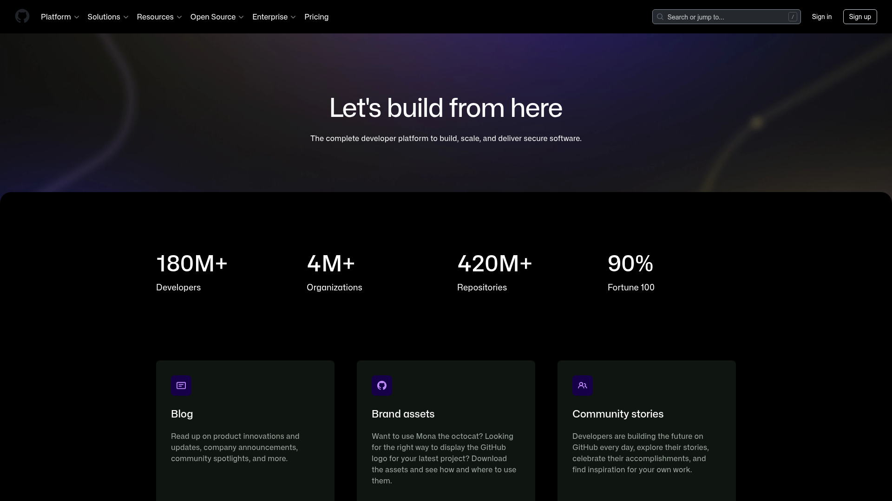Open the Solutions menu label
Viewport: 892px width, 501px height.
[x=104, y=17]
